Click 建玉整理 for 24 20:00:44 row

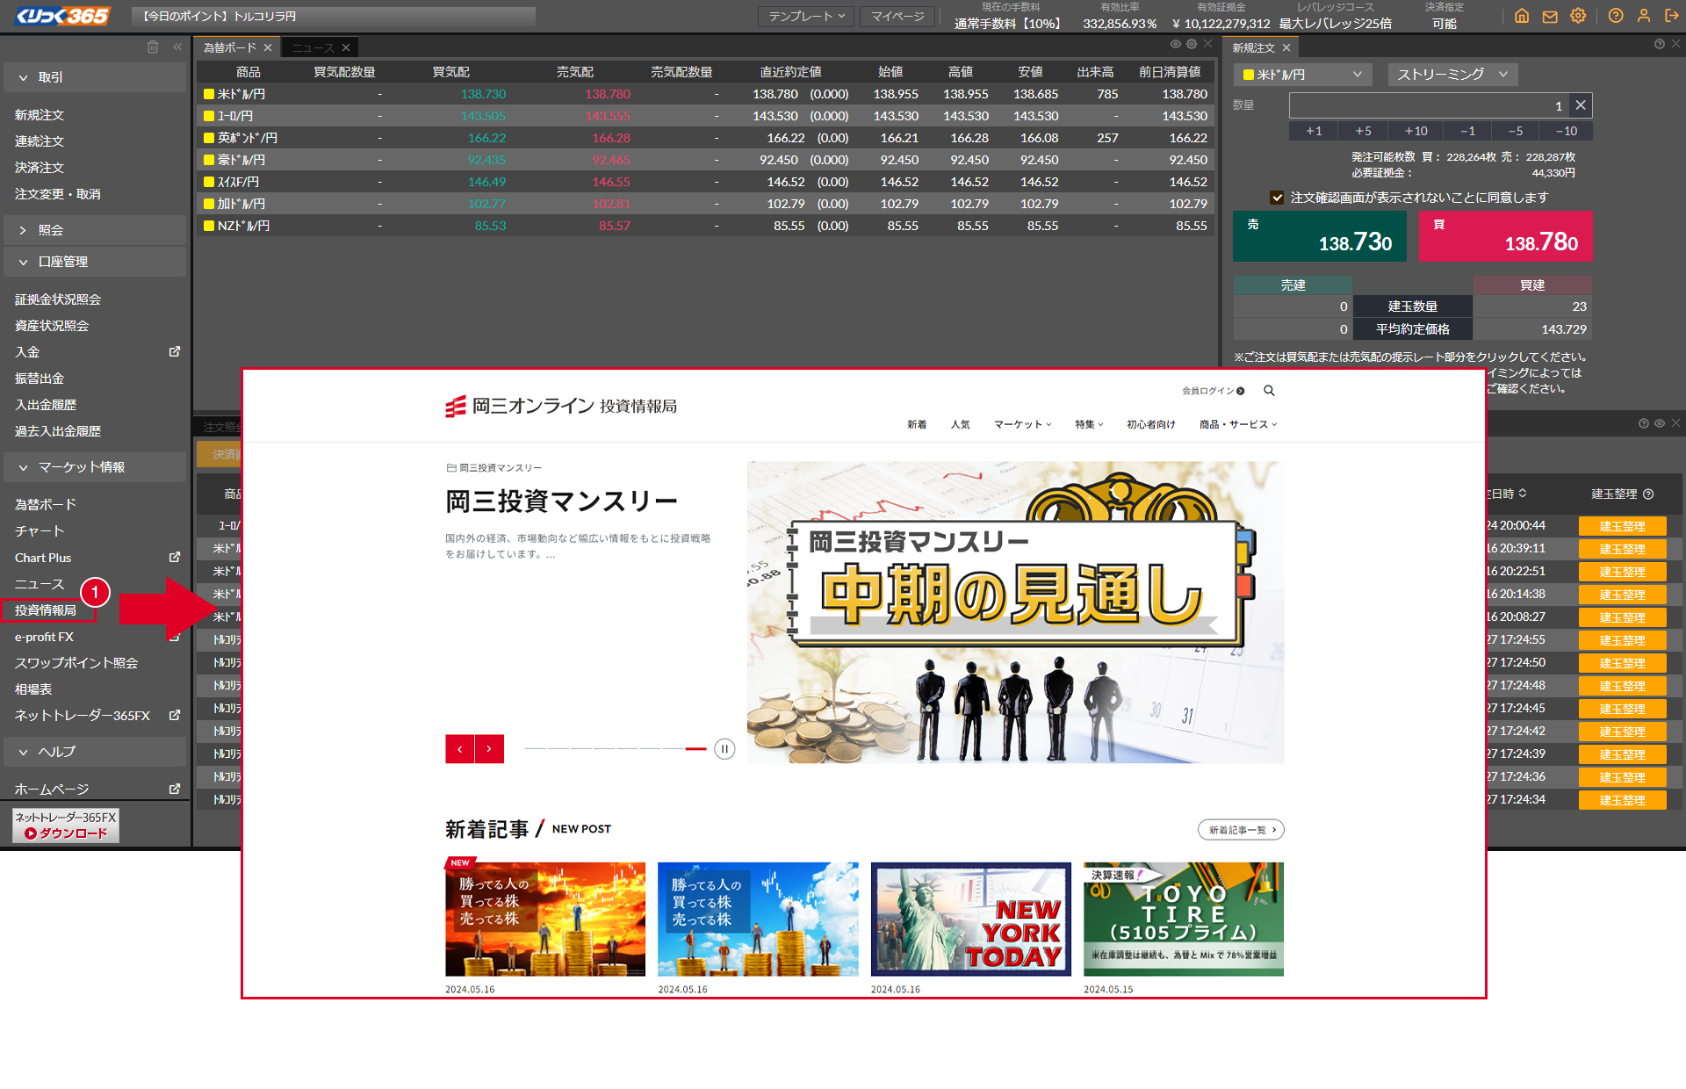tap(1622, 526)
